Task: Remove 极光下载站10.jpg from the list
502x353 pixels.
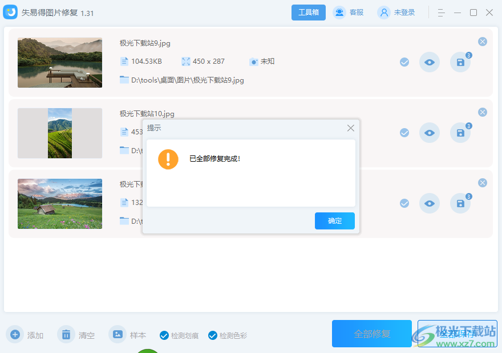Action: click(x=483, y=112)
